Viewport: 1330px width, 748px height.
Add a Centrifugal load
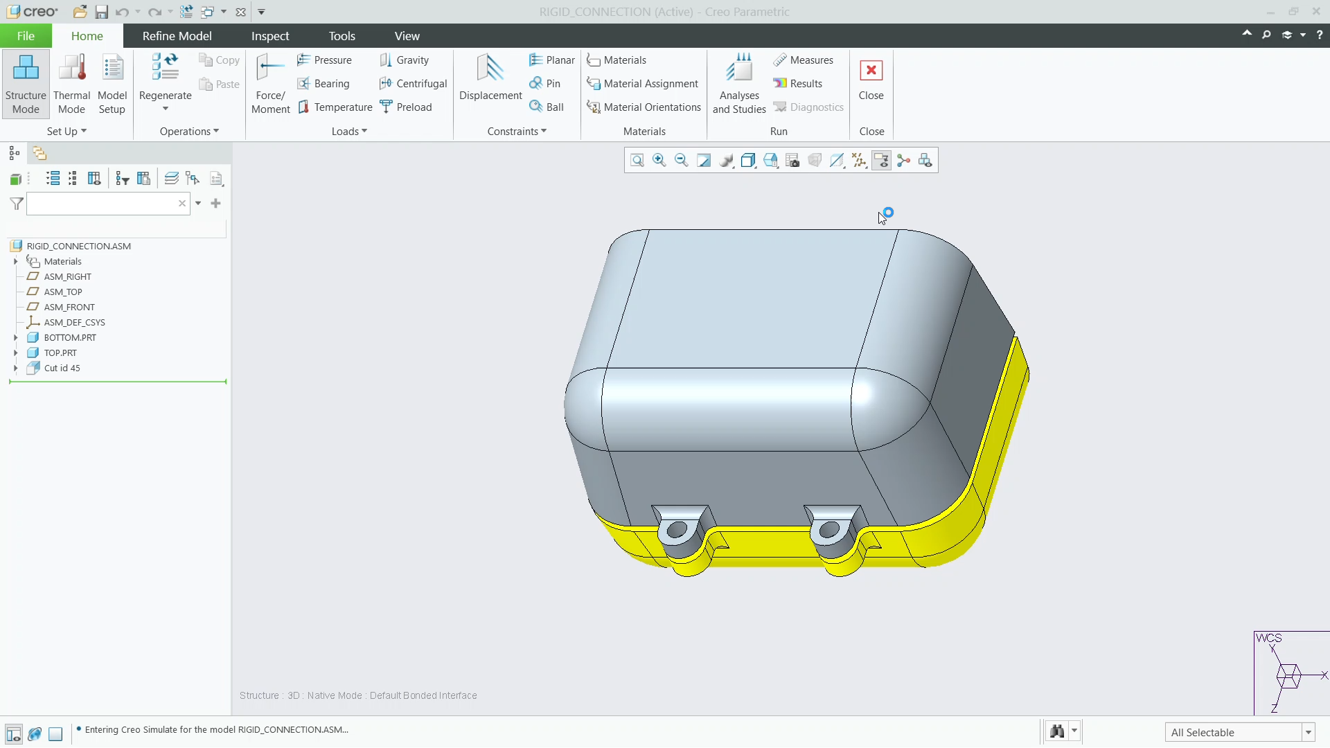coord(413,84)
